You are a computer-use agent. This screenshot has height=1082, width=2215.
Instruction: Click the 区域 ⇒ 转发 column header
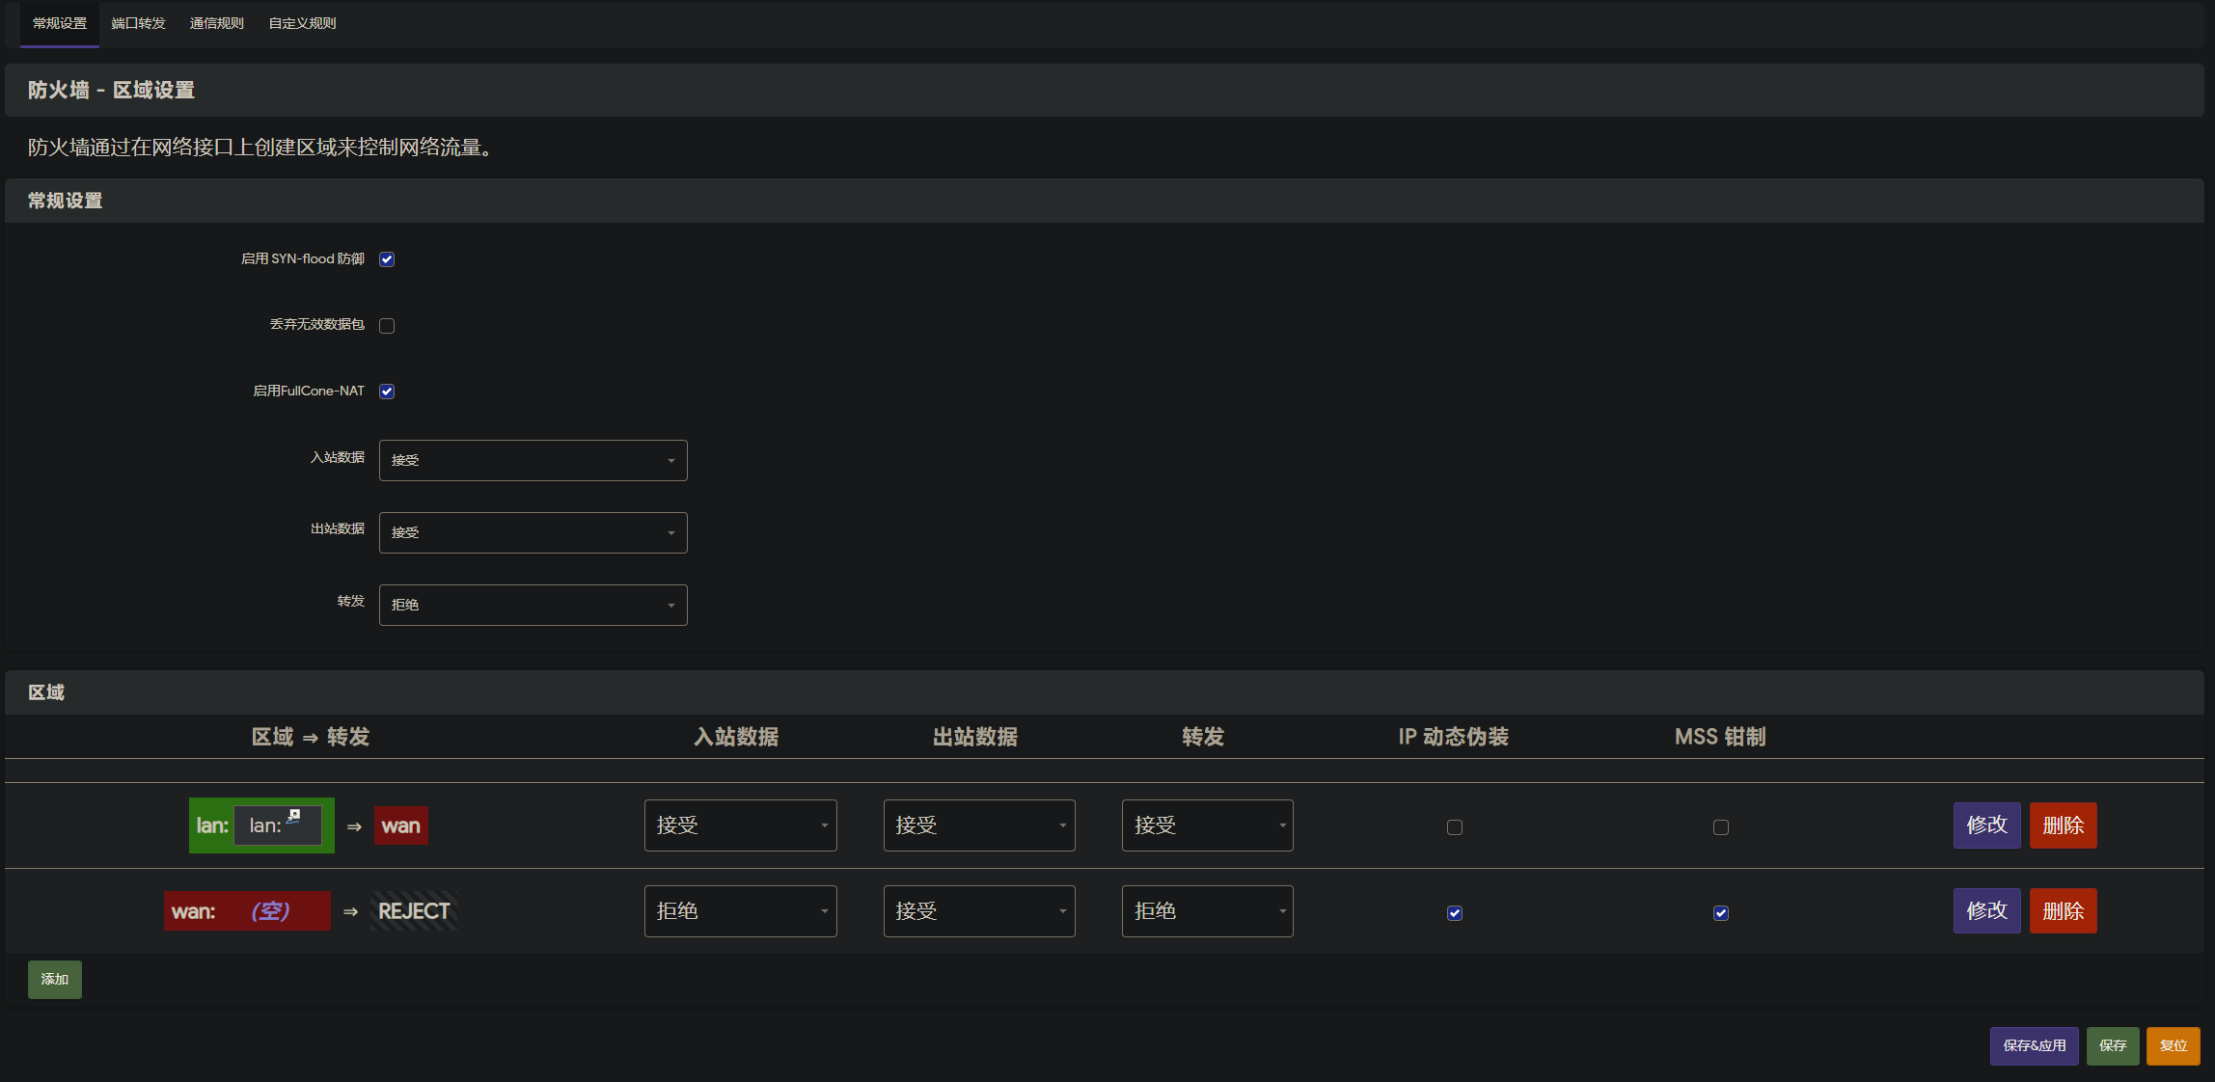pyautogui.click(x=311, y=738)
